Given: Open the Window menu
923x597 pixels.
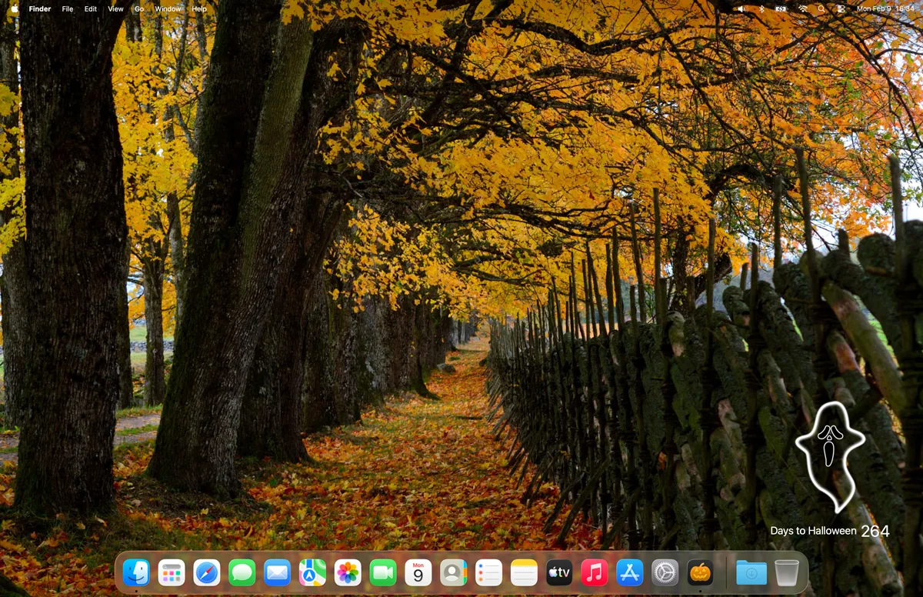Looking at the screenshot, I should coord(168,8).
